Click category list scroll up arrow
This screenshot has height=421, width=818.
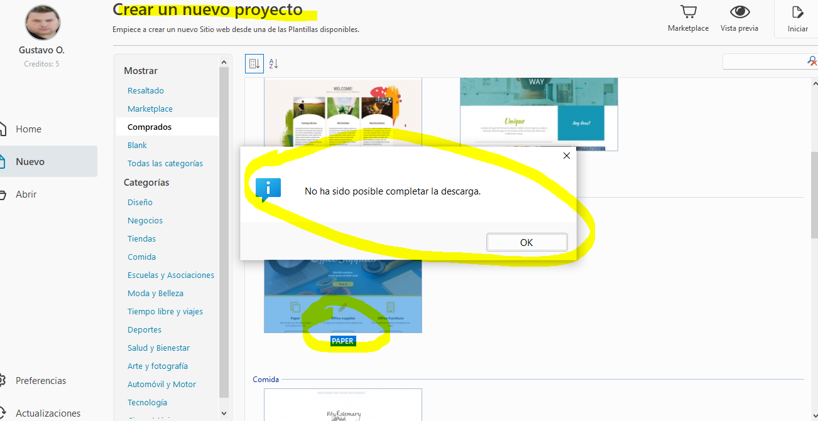point(224,61)
